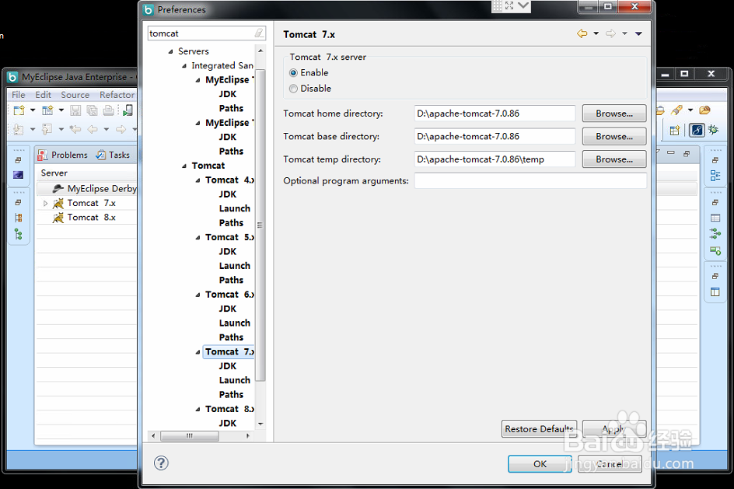734x489 pixels.
Task: Collapse the Tomcat 4.x node in preferences tree
Action: tap(197, 180)
